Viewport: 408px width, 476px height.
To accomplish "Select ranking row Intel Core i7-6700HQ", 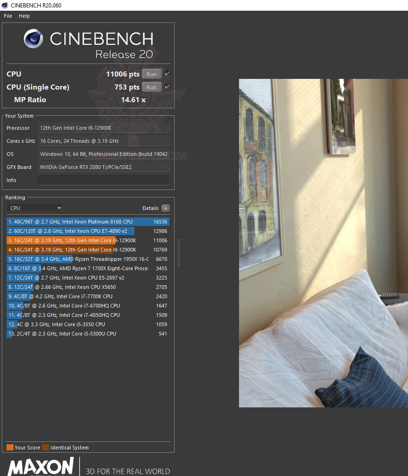I will 88,306.
